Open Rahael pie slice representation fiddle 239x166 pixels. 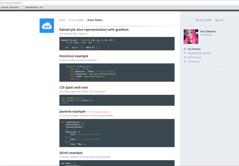[x=94, y=29]
